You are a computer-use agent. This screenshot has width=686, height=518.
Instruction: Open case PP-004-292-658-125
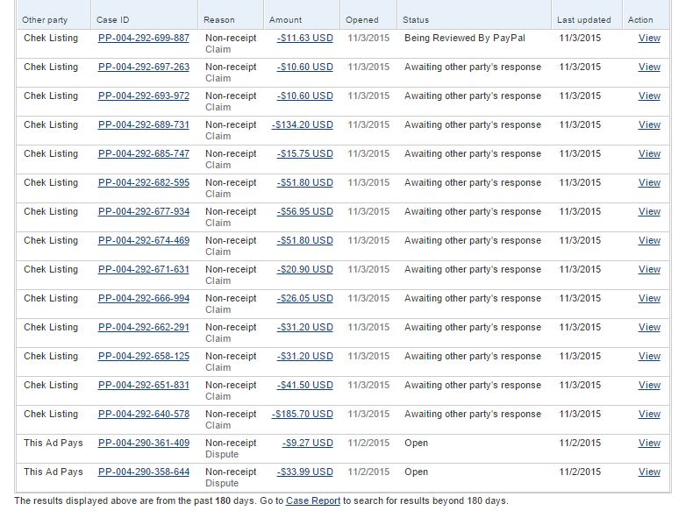click(x=144, y=356)
